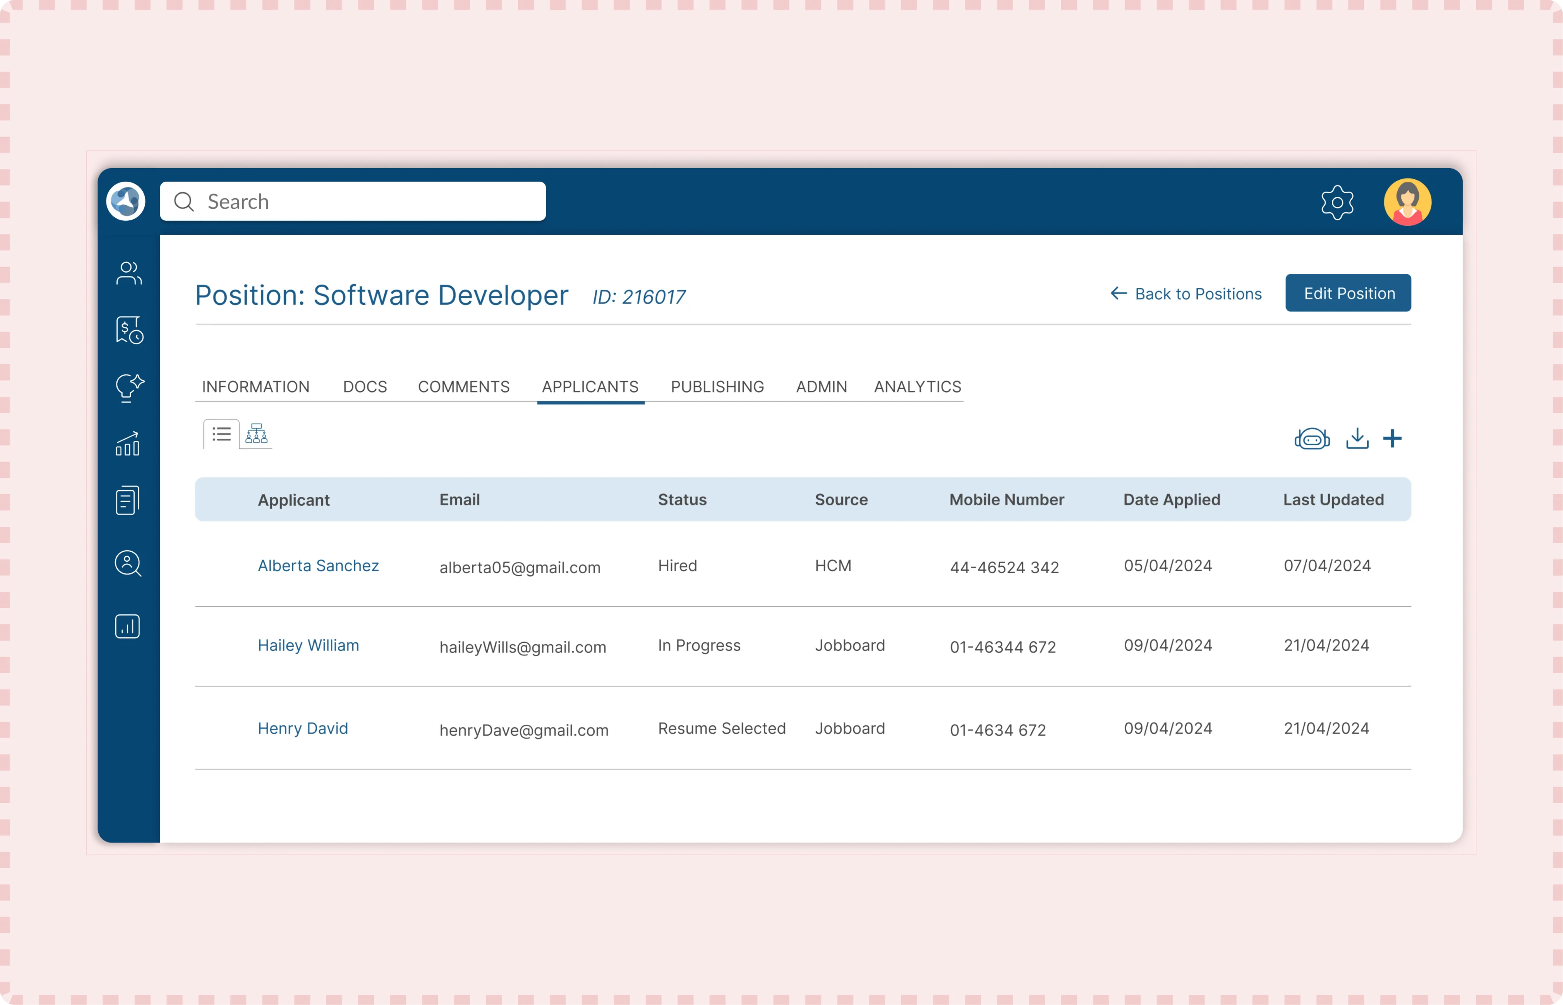Add a new applicant with plus icon
Image resolution: width=1563 pixels, height=1005 pixels.
coord(1392,438)
